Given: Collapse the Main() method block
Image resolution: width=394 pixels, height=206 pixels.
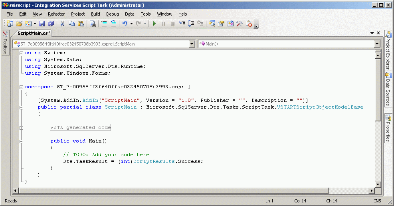Looking at the screenshot, I should click(22, 141).
